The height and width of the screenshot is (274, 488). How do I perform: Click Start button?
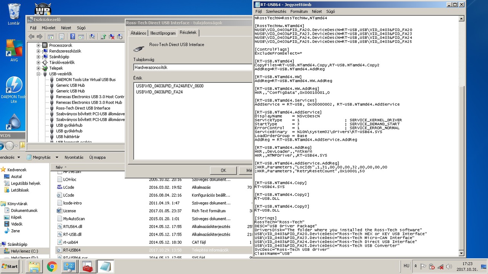[10, 266]
